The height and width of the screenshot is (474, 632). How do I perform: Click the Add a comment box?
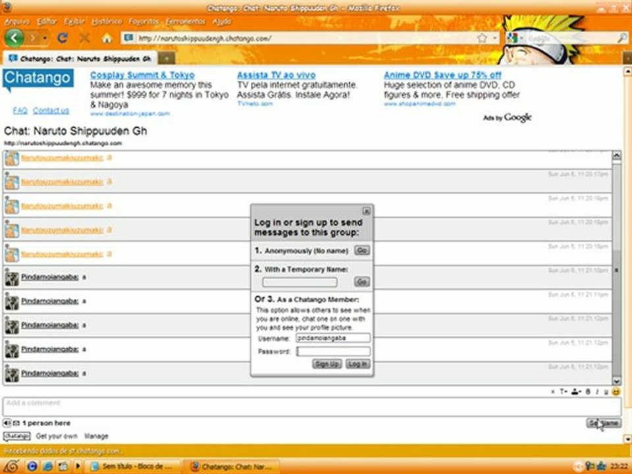(x=311, y=407)
